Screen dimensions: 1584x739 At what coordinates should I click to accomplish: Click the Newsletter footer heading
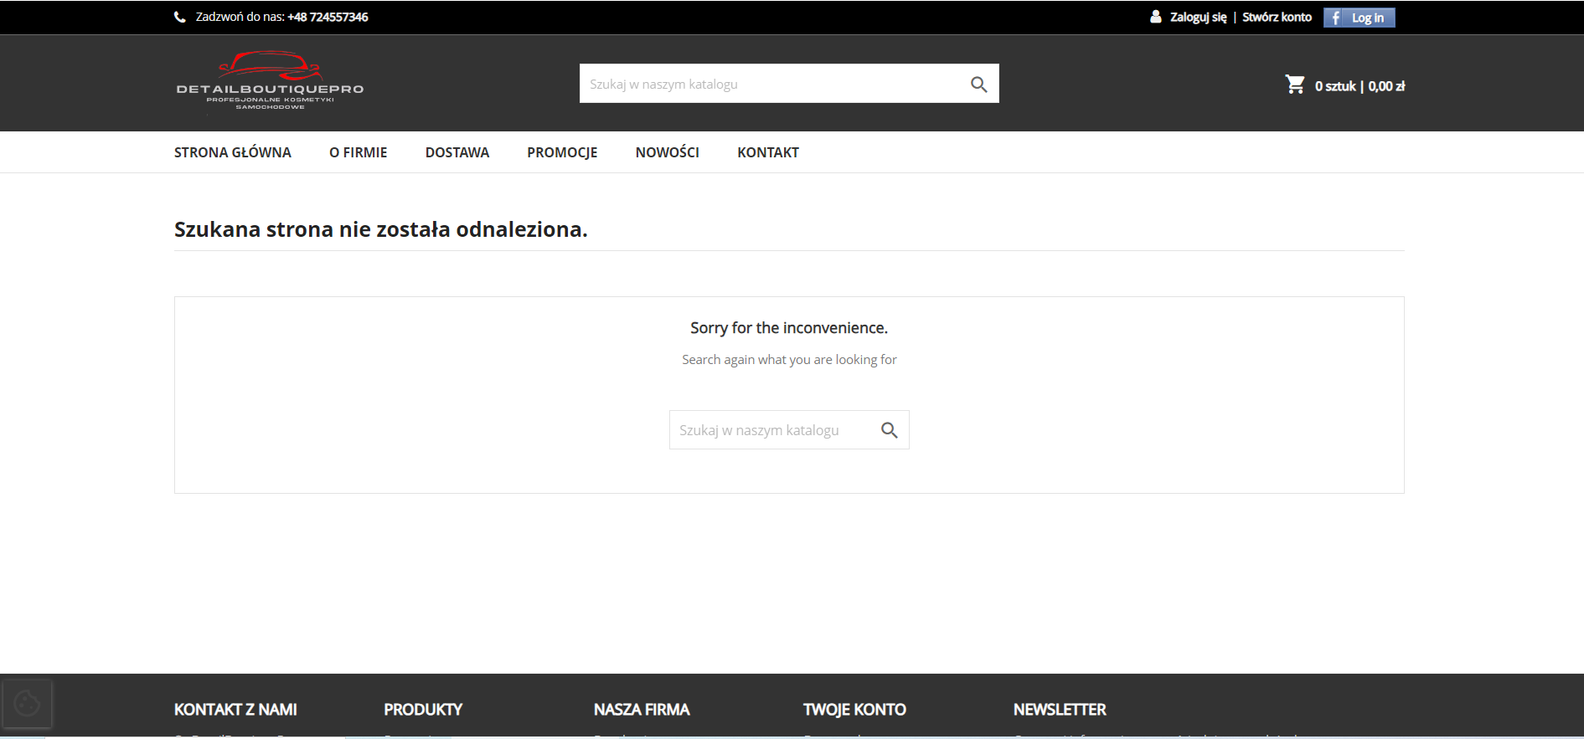tap(1060, 710)
